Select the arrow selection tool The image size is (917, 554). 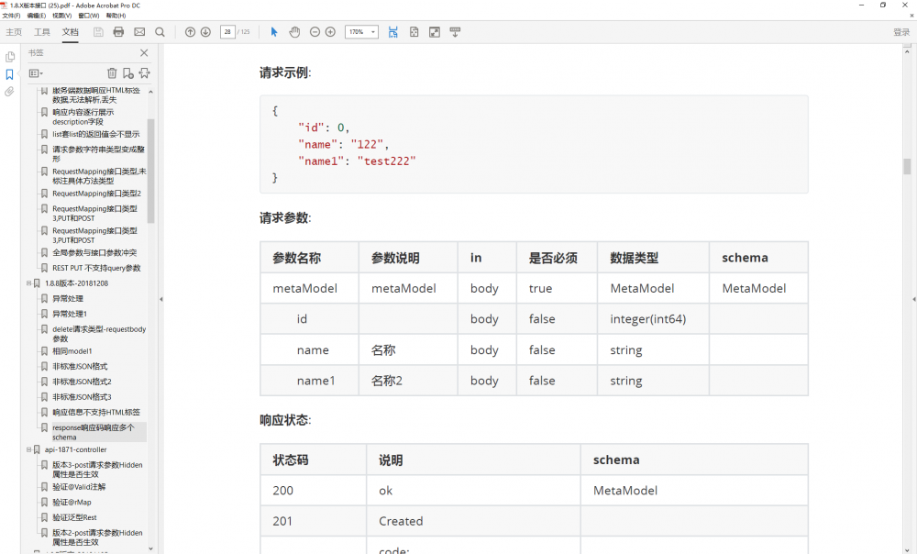tap(273, 31)
